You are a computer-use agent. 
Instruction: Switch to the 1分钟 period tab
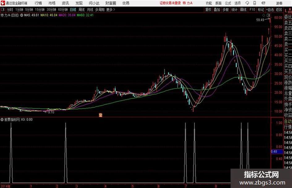click(19, 10)
